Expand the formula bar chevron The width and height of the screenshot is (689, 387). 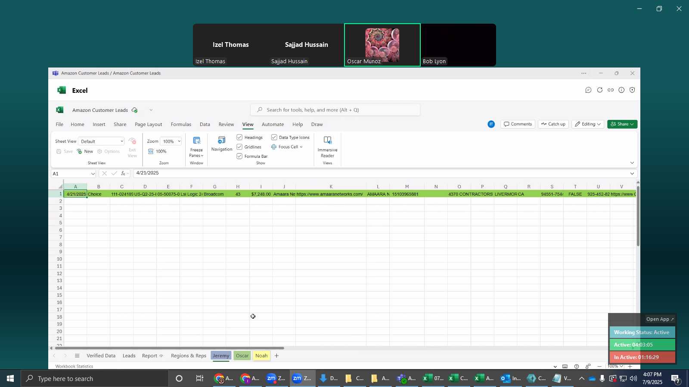pos(632,173)
